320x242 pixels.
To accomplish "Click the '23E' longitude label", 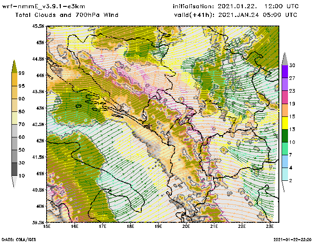I will pos(270,226).
